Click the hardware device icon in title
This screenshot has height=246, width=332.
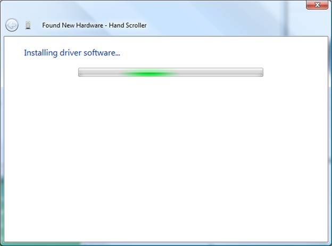[28, 26]
